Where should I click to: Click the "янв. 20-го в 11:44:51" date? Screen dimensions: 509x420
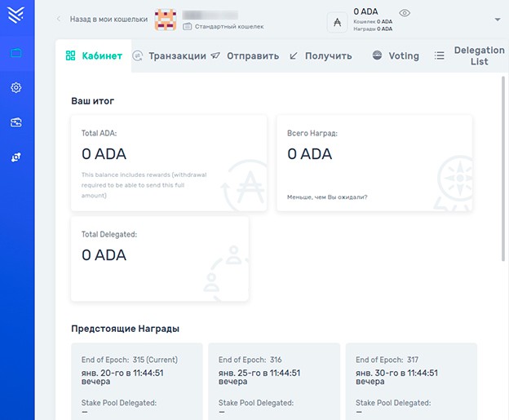pyautogui.click(x=122, y=373)
